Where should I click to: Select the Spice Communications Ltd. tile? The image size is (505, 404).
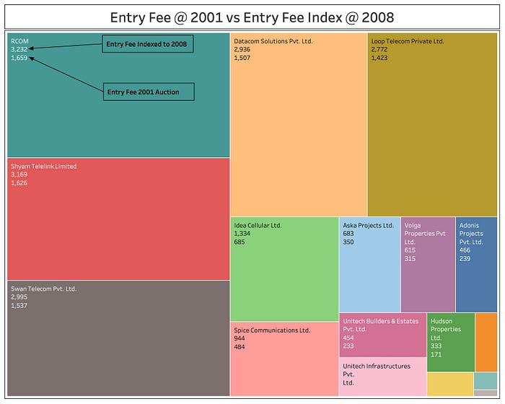285,359
